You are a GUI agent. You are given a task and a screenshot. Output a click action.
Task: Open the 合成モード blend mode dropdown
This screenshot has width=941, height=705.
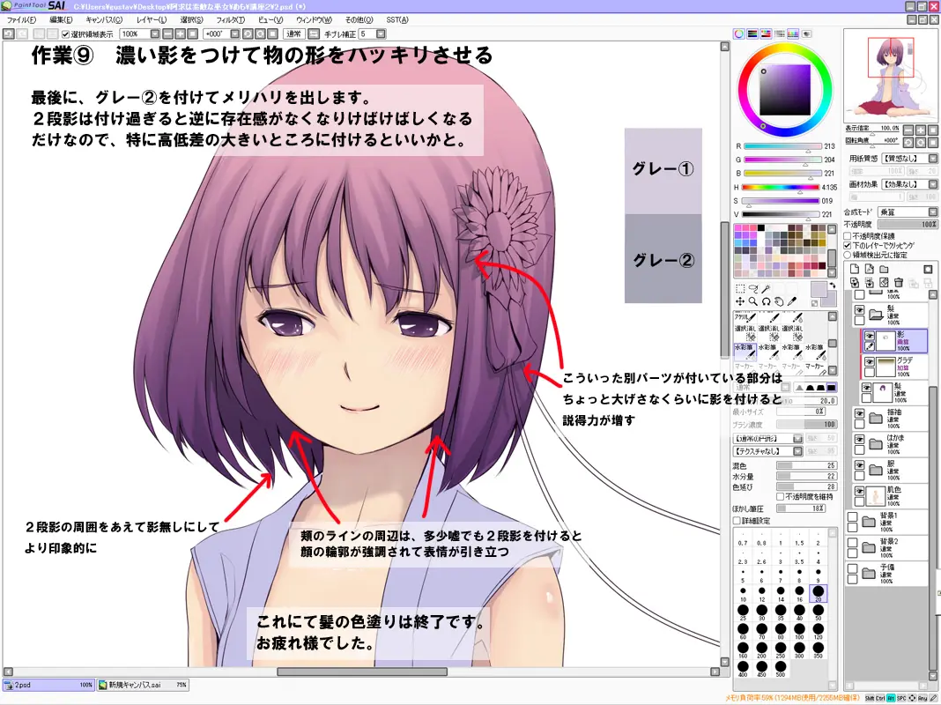pyautogui.click(x=908, y=211)
